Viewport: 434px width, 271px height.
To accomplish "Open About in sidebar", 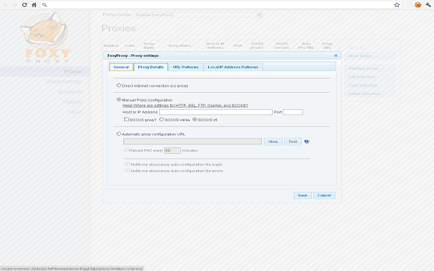I will 75,112.
